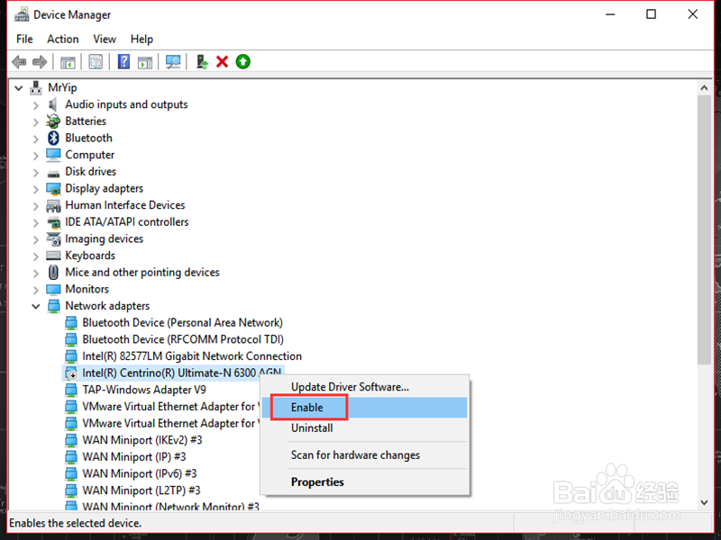Expand the Keyboards category
The height and width of the screenshot is (540, 721).
pos(36,256)
